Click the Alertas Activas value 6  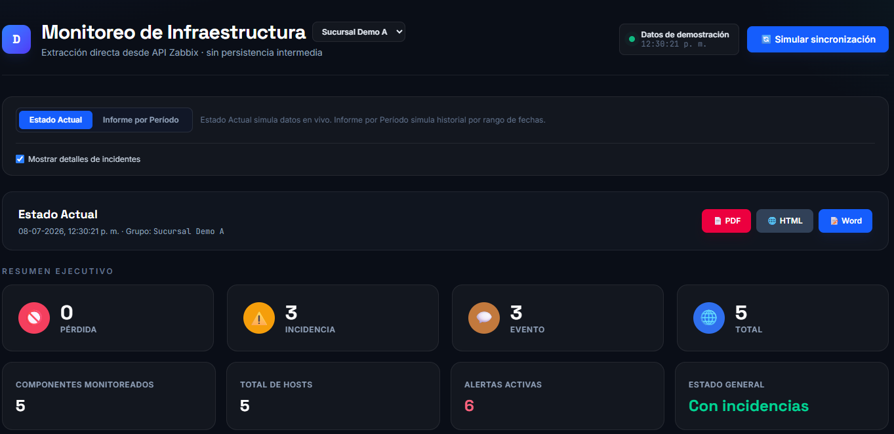click(469, 406)
